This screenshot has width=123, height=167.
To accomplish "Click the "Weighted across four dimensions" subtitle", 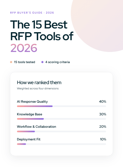I will coord(38,88).
